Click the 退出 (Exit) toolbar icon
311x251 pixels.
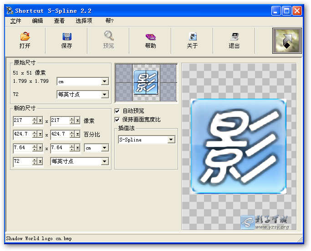coord(235,37)
